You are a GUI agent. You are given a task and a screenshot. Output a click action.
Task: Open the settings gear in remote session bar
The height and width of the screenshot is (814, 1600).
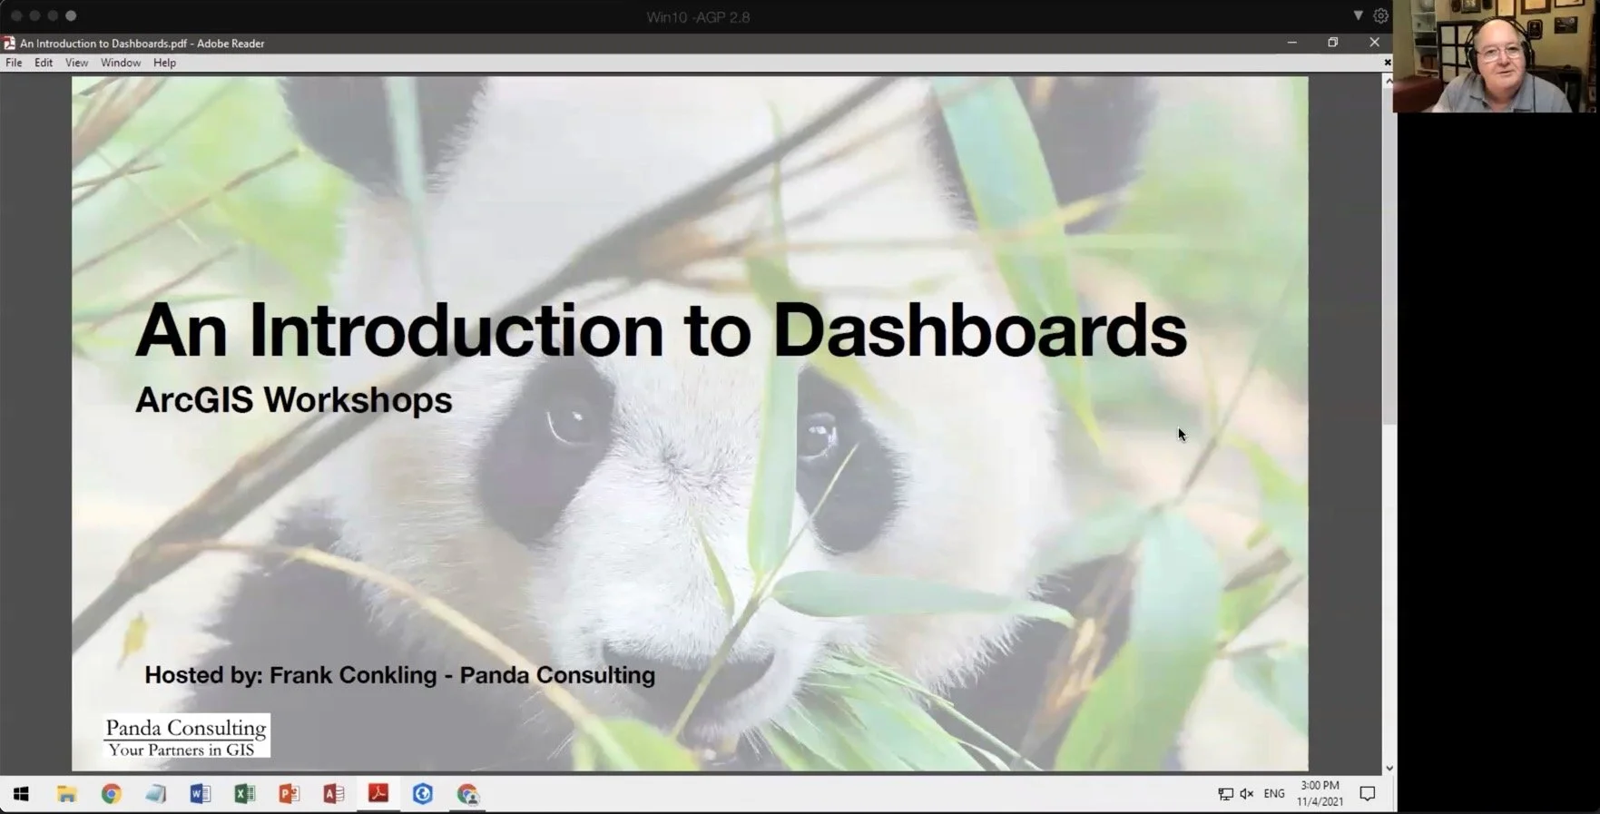(1380, 15)
